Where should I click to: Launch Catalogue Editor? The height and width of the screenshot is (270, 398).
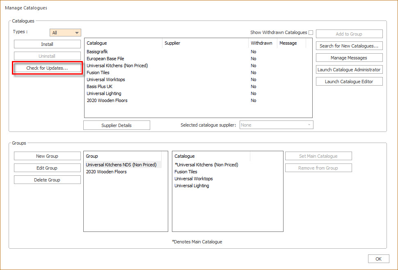point(349,81)
